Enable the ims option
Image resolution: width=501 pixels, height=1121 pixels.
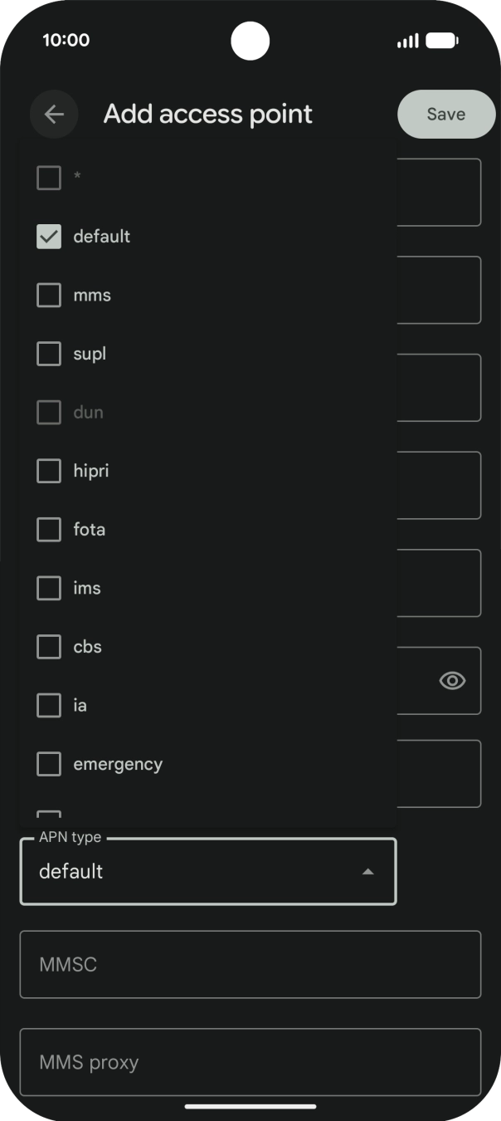49,589
